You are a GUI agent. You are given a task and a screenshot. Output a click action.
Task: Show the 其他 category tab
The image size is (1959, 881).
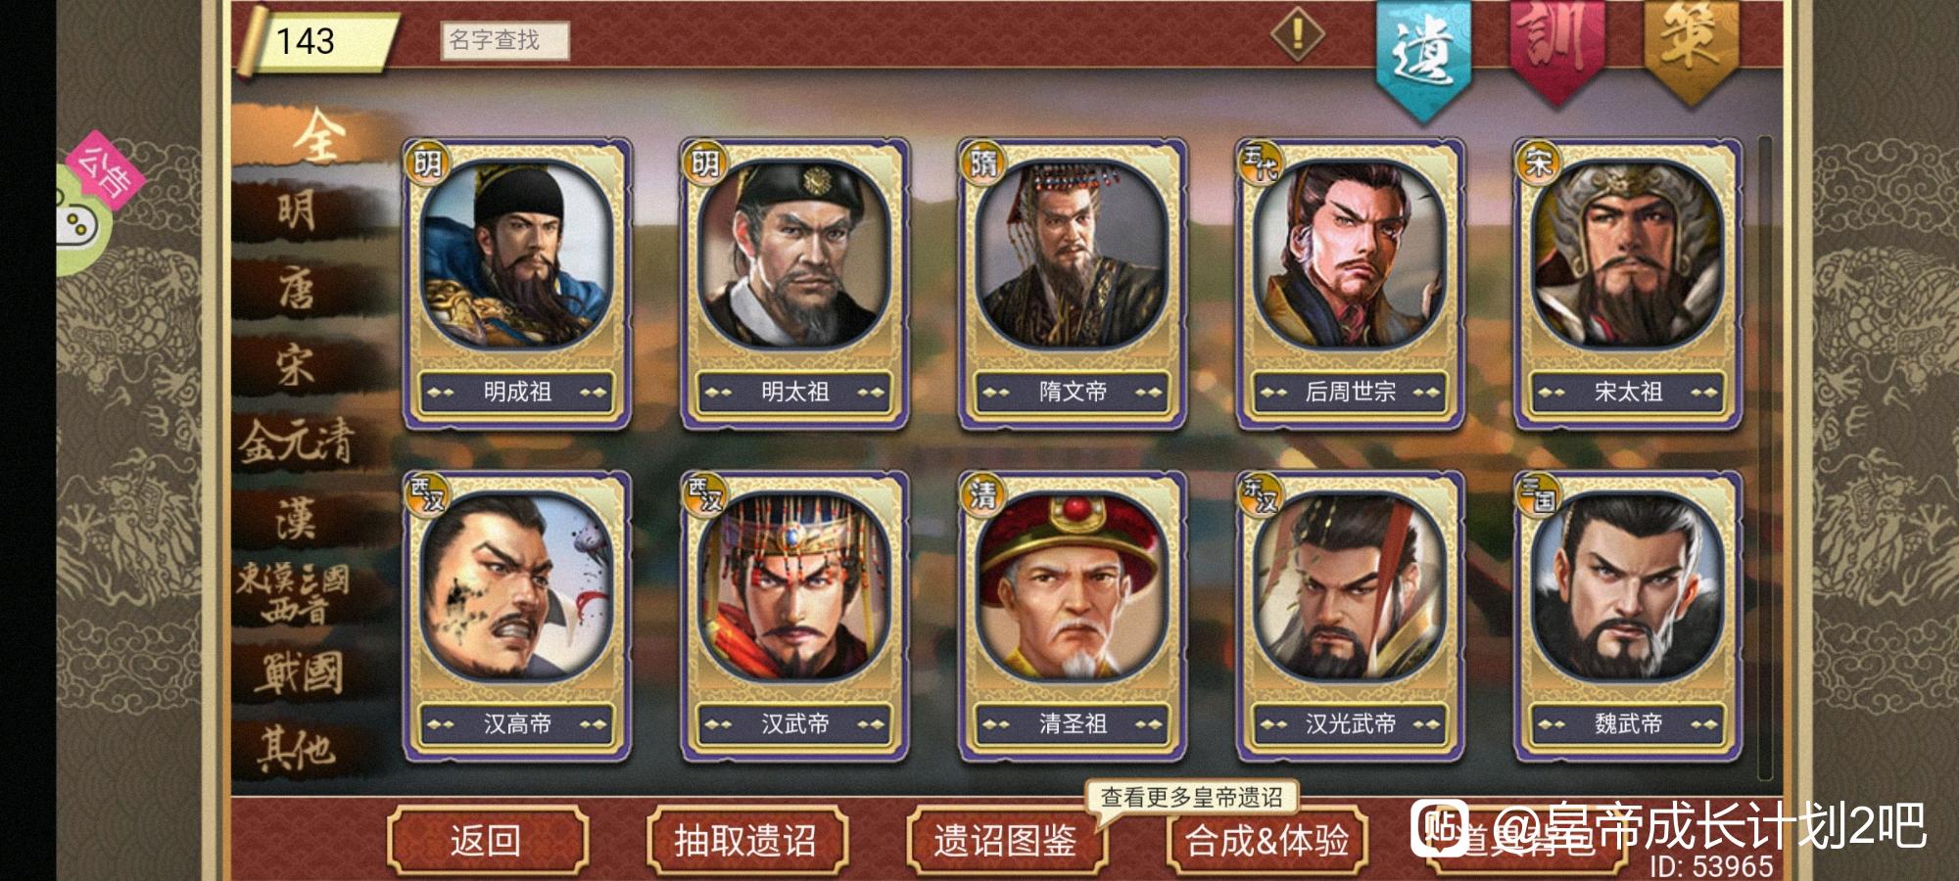297,749
